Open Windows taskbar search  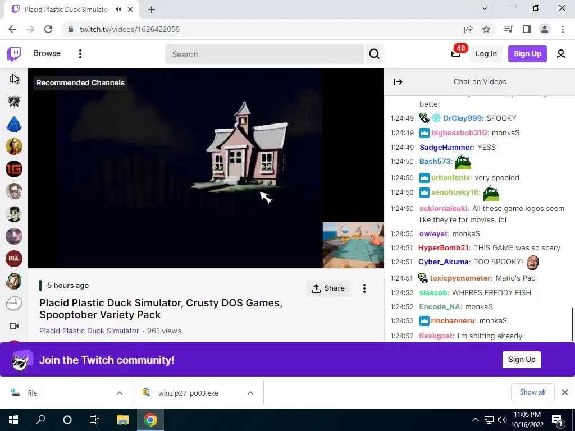(40, 420)
